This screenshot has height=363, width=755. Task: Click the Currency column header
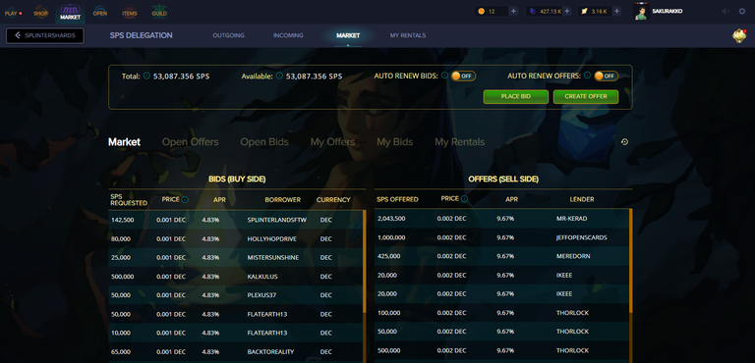(x=333, y=199)
